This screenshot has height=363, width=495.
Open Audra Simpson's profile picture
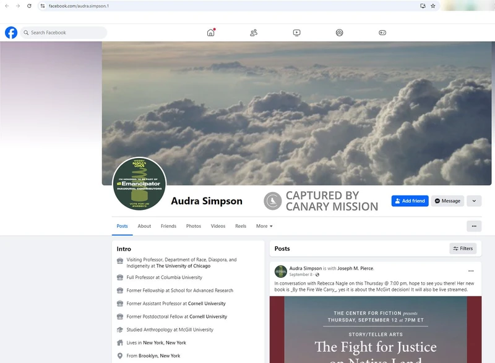pyautogui.click(x=139, y=184)
